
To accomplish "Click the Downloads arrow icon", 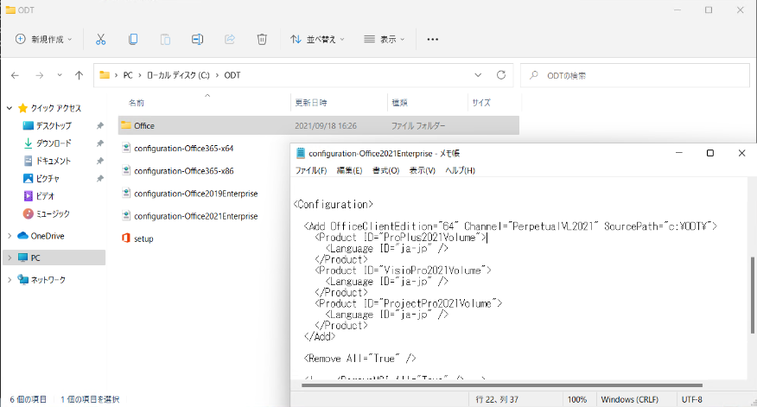I will [x=28, y=143].
